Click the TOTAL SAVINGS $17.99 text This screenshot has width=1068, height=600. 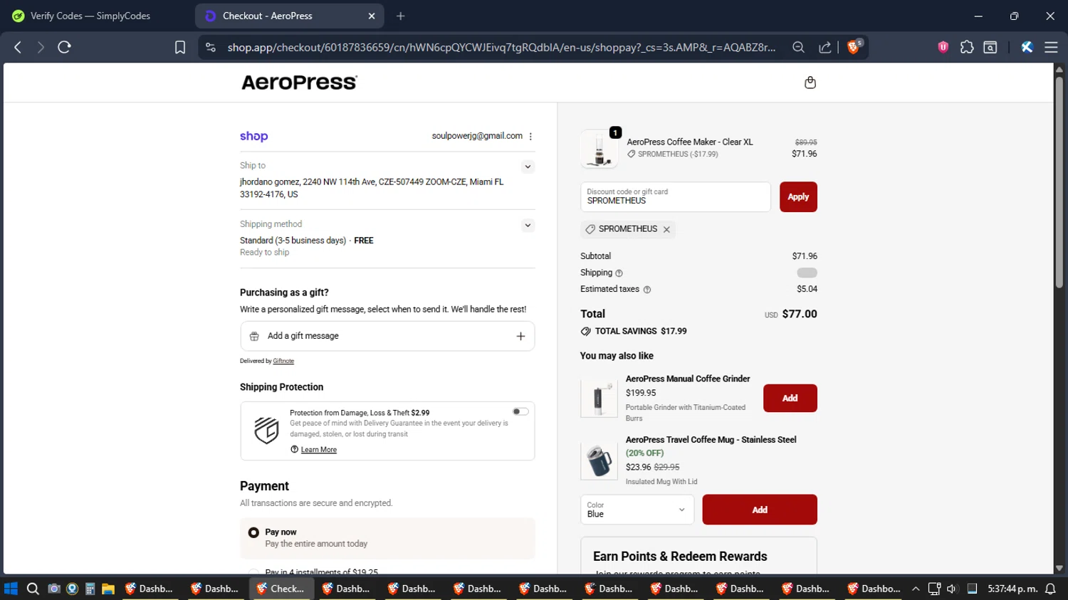pos(641,331)
